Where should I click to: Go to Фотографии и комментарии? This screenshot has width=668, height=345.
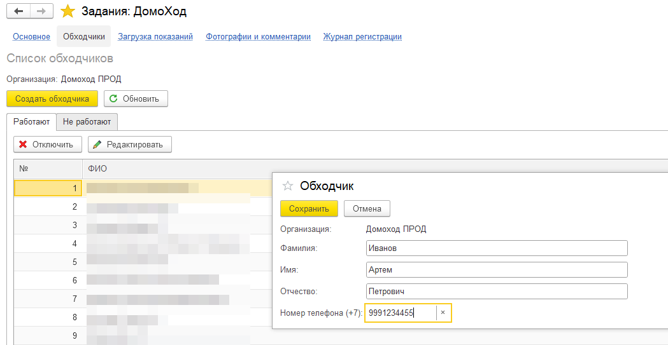point(258,37)
